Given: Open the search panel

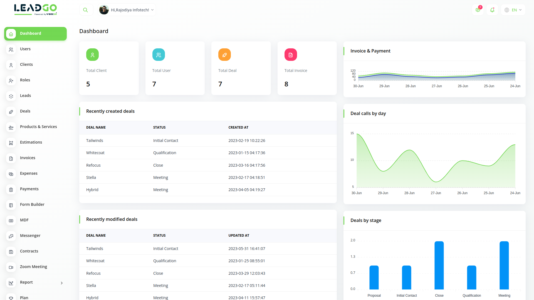Looking at the screenshot, I should pos(86,9).
